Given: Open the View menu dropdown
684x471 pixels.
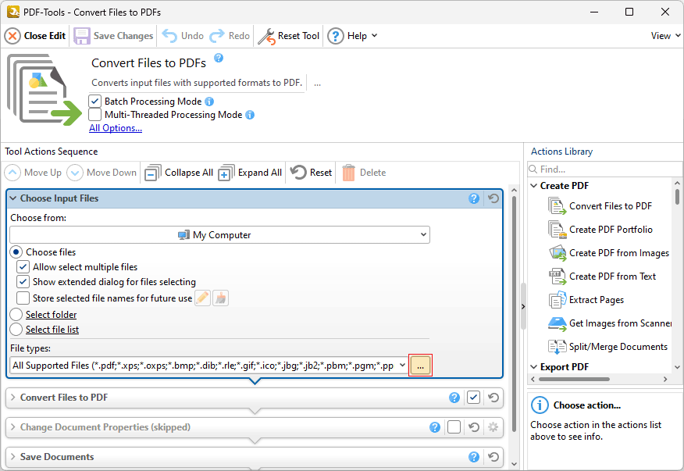Looking at the screenshot, I should (665, 36).
